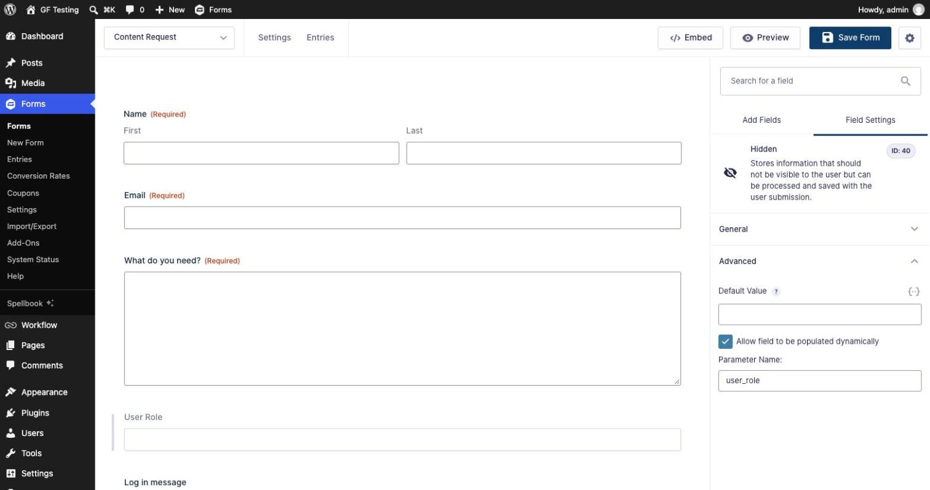The width and height of the screenshot is (930, 490).
Task: Click the Last name input field
Action: click(x=544, y=153)
